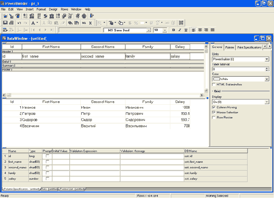Open the Units dropdown
Image resolution: width=274 pixels, height=198 pixels.
(x=267, y=59)
